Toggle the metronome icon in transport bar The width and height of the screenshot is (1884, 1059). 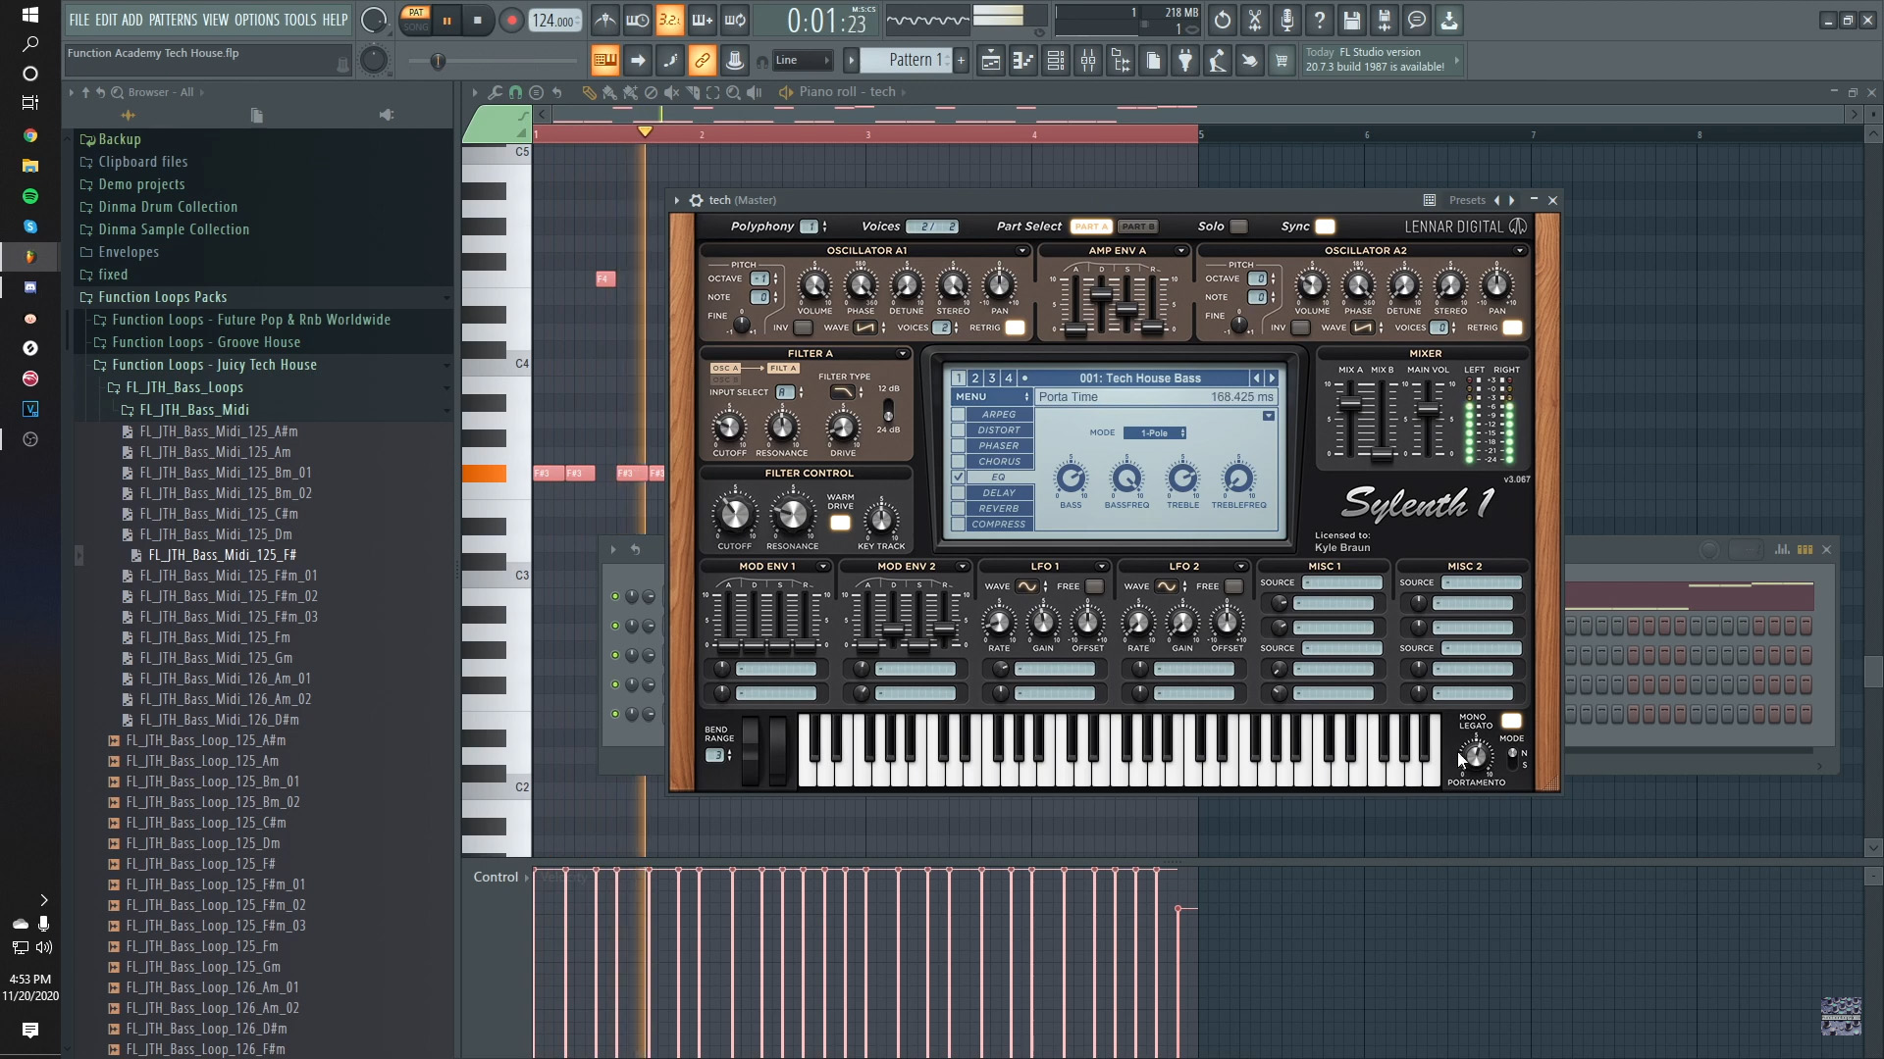[605, 20]
